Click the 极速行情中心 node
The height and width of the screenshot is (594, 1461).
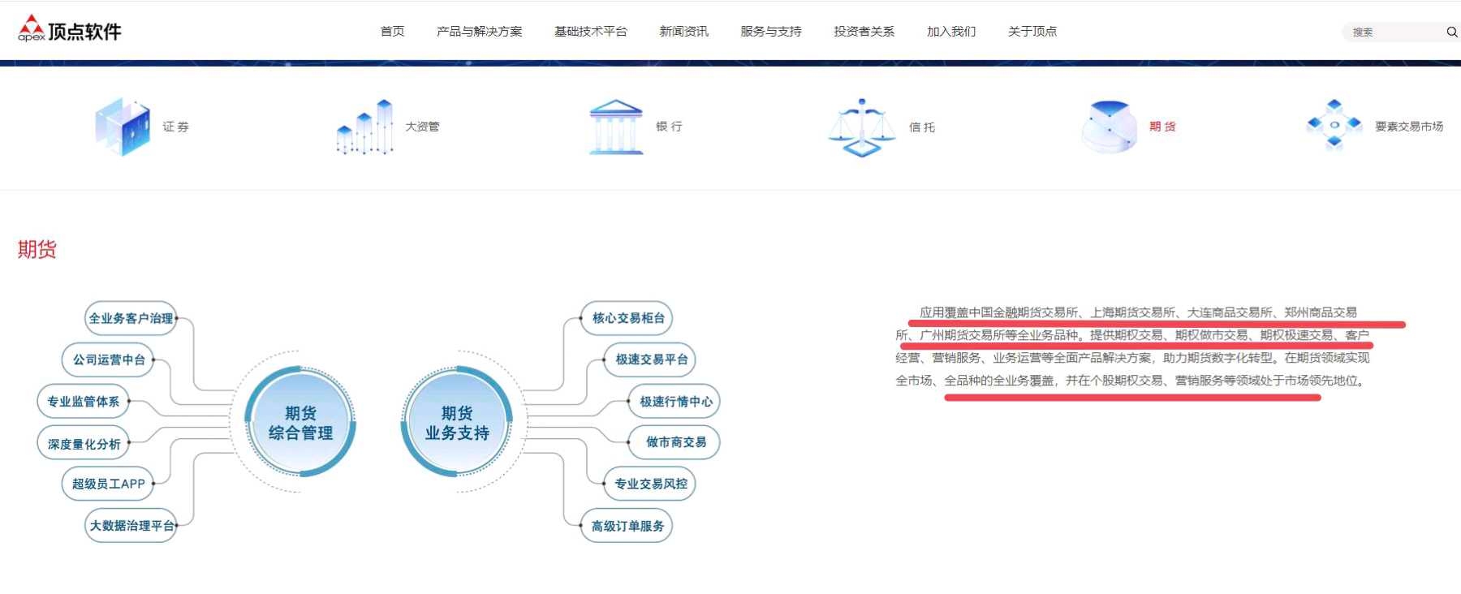point(675,402)
